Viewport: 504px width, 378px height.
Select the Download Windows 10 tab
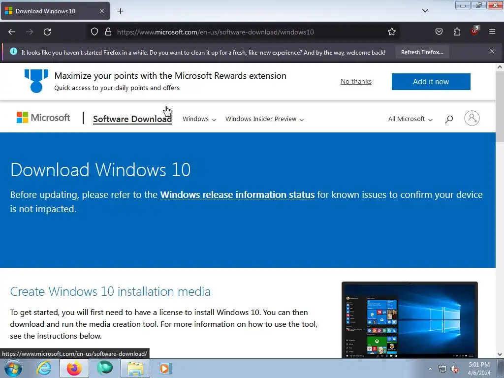point(55,11)
